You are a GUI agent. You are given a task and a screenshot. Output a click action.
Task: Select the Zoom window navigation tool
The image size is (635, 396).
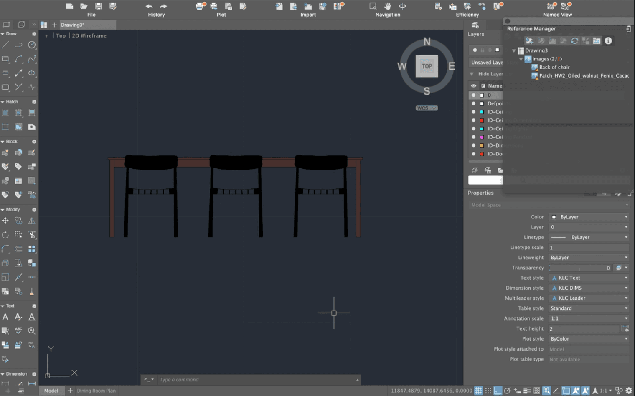373,6
